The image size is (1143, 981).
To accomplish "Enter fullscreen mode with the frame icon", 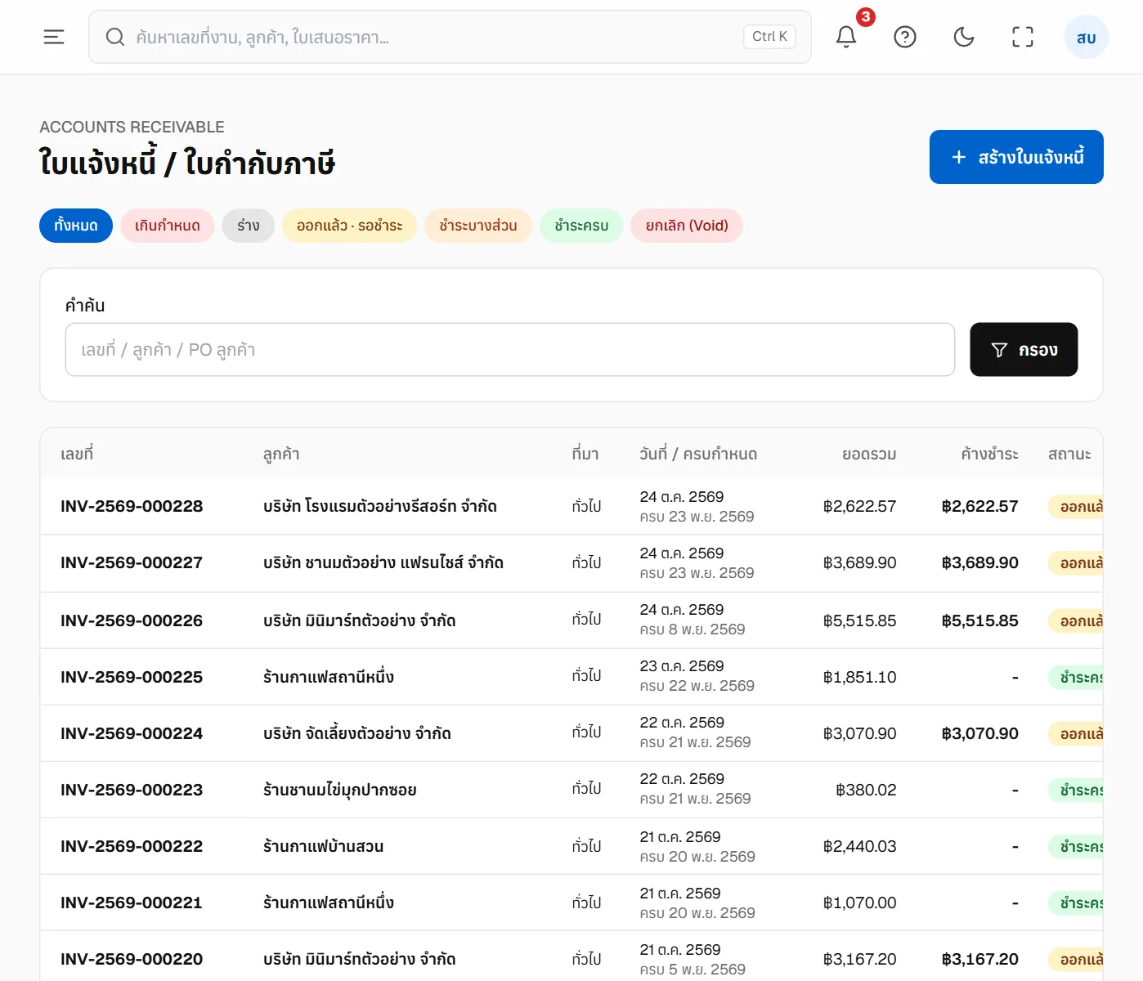I will click(x=1023, y=37).
